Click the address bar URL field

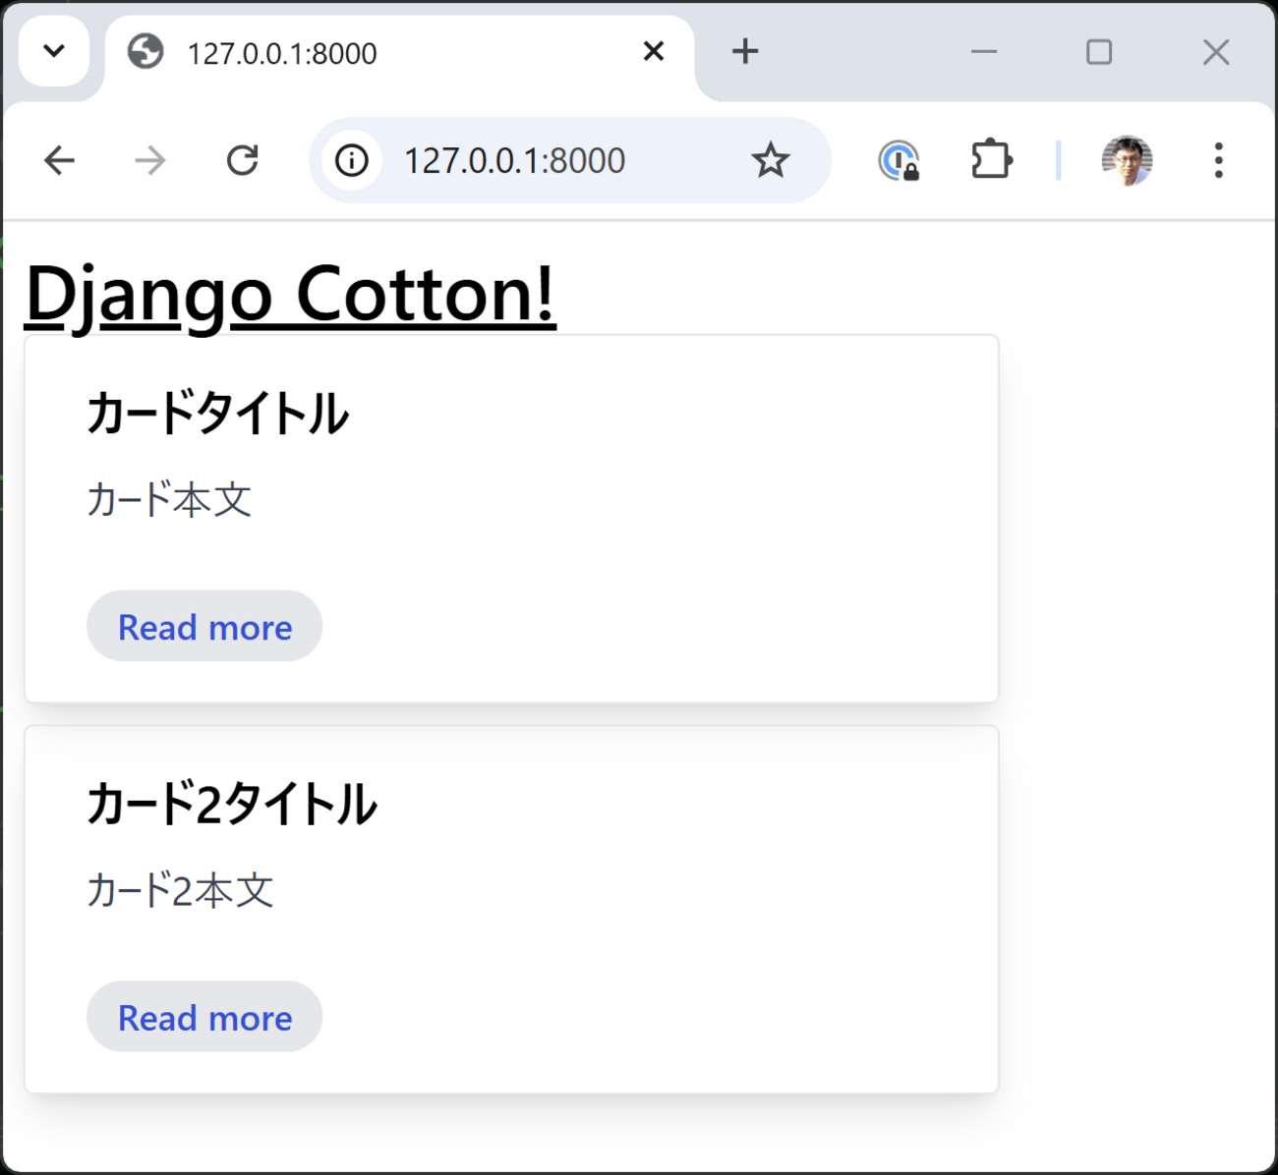click(x=551, y=160)
